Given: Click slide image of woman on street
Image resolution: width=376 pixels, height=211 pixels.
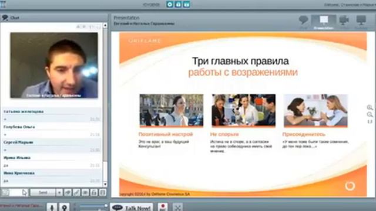Looking at the screenshot, I should click(x=172, y=110).
